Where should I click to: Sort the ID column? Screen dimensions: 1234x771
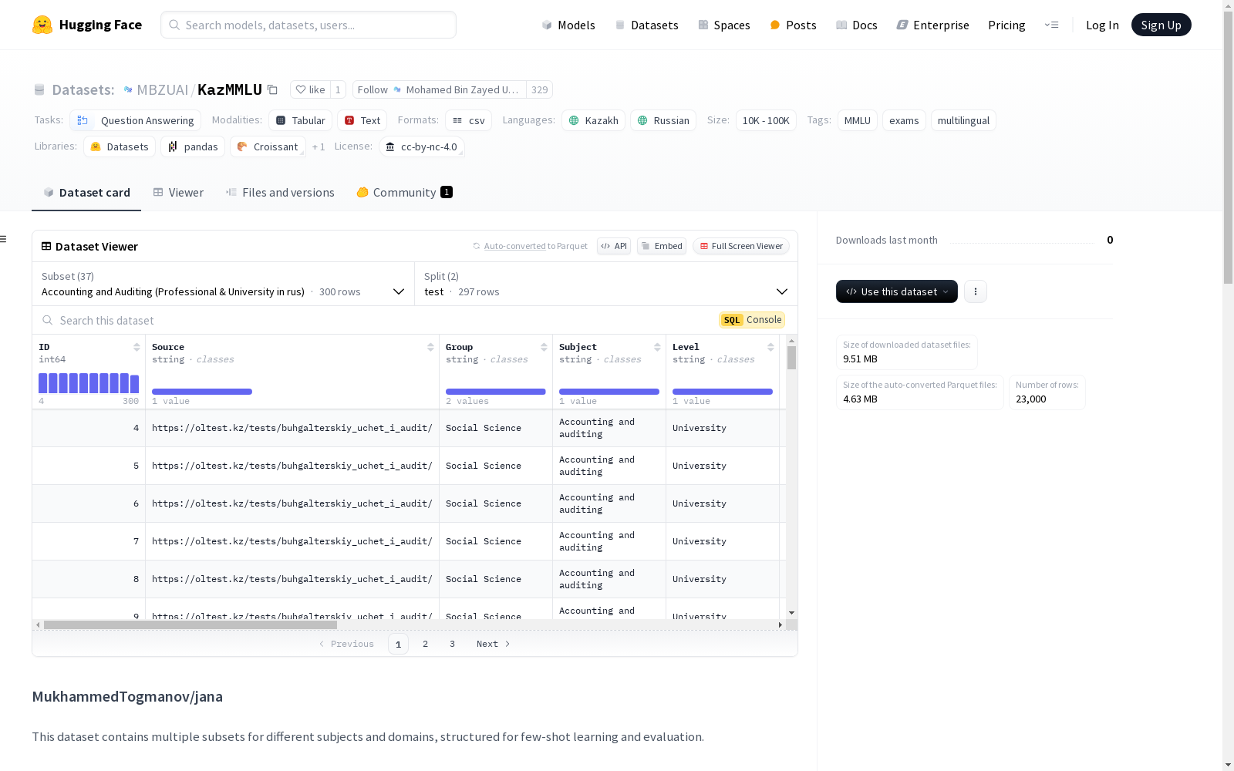coord(137,347)
